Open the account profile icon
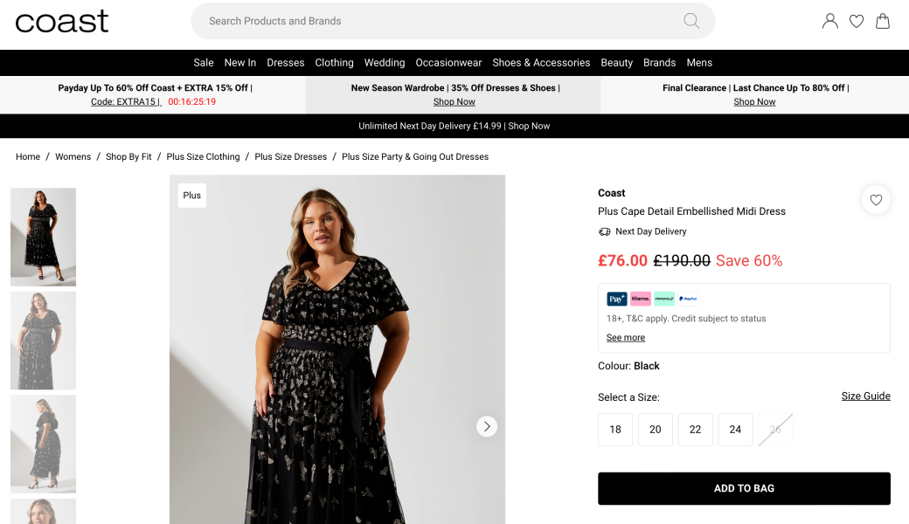 coord(830,21)
